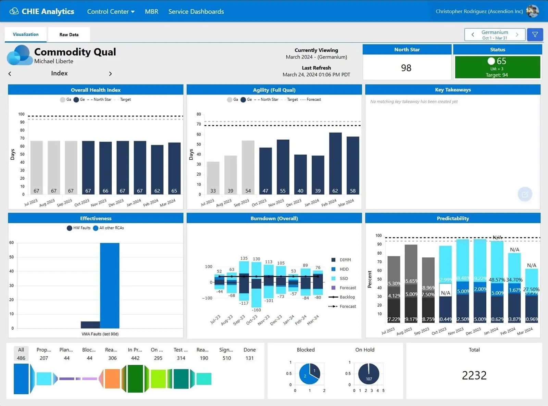
Task: Go to next Index page
Action: (110, 74)
